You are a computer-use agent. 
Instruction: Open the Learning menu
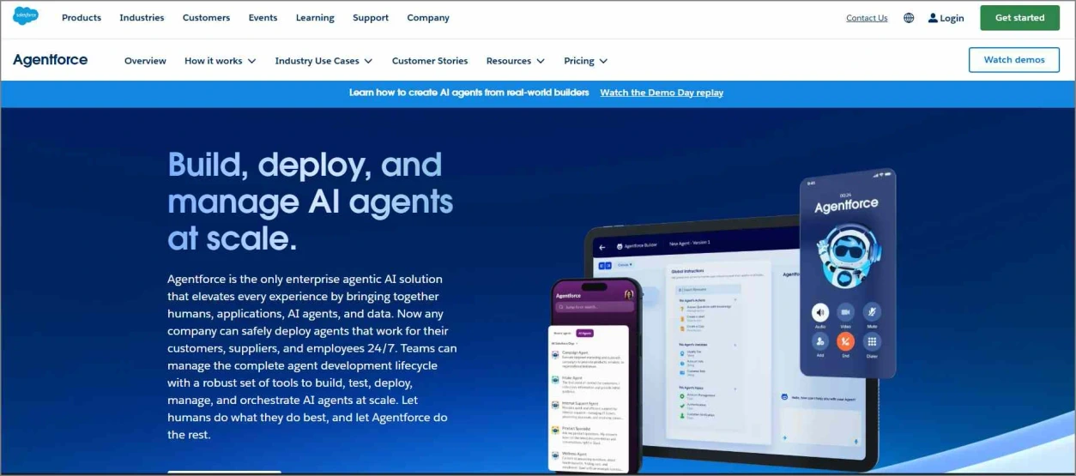315,18
